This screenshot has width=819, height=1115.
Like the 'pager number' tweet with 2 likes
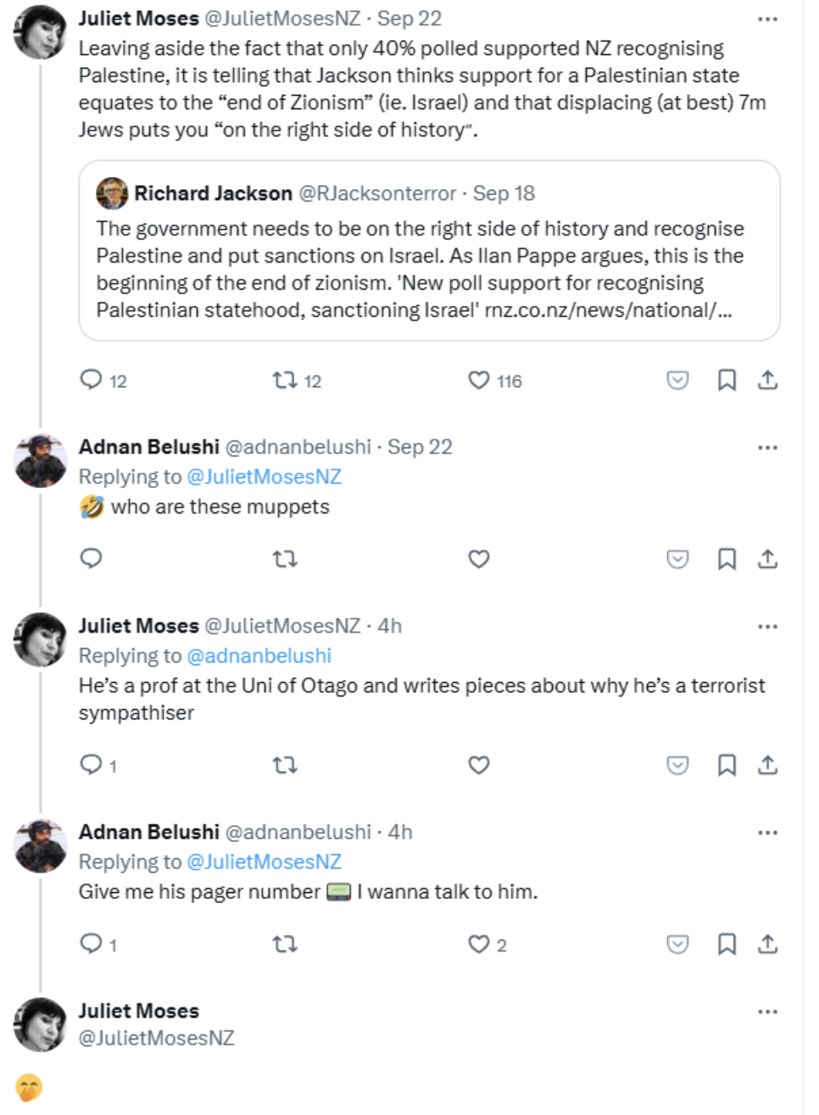(479, 944)
